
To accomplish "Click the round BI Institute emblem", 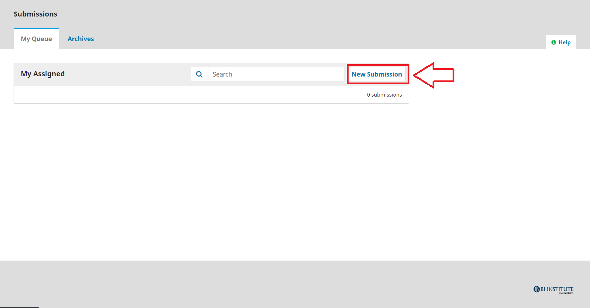I will (x=537, y=289).
